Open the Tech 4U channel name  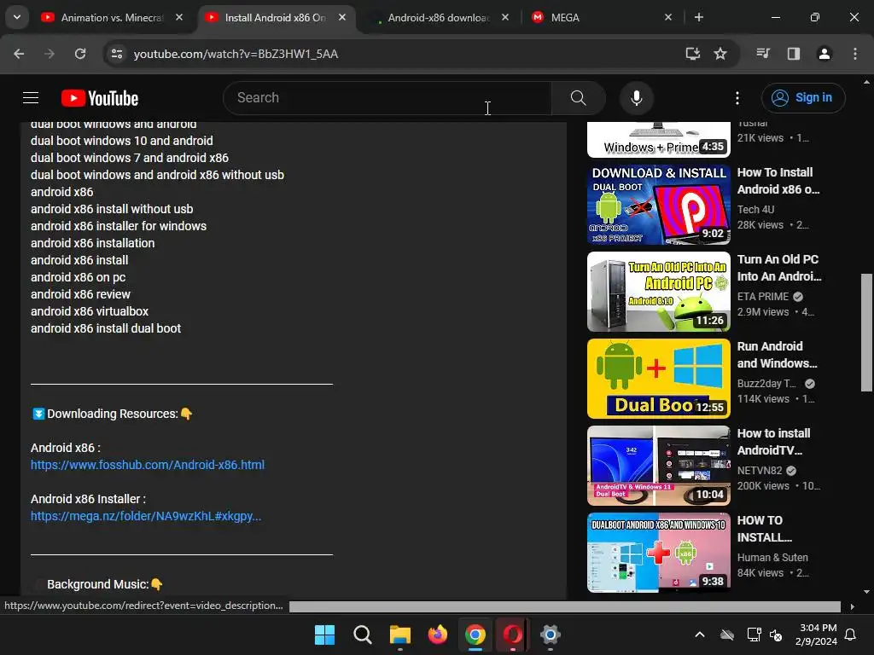[755, 210]
